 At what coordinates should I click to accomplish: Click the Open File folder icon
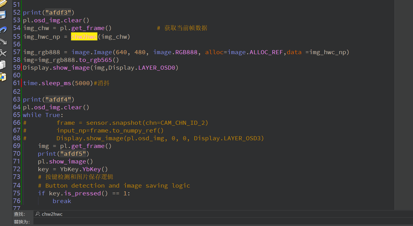[x=3, y=2]
